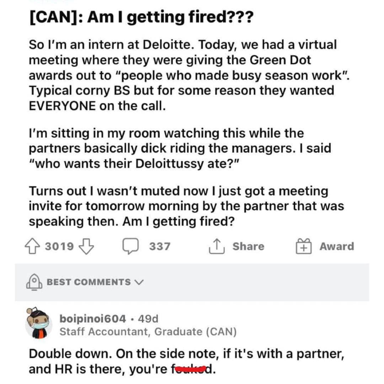The width and height of the screenshot is (384, 384).
Task: Expand the Best Comments chevron
Action: tap(139, 282)
